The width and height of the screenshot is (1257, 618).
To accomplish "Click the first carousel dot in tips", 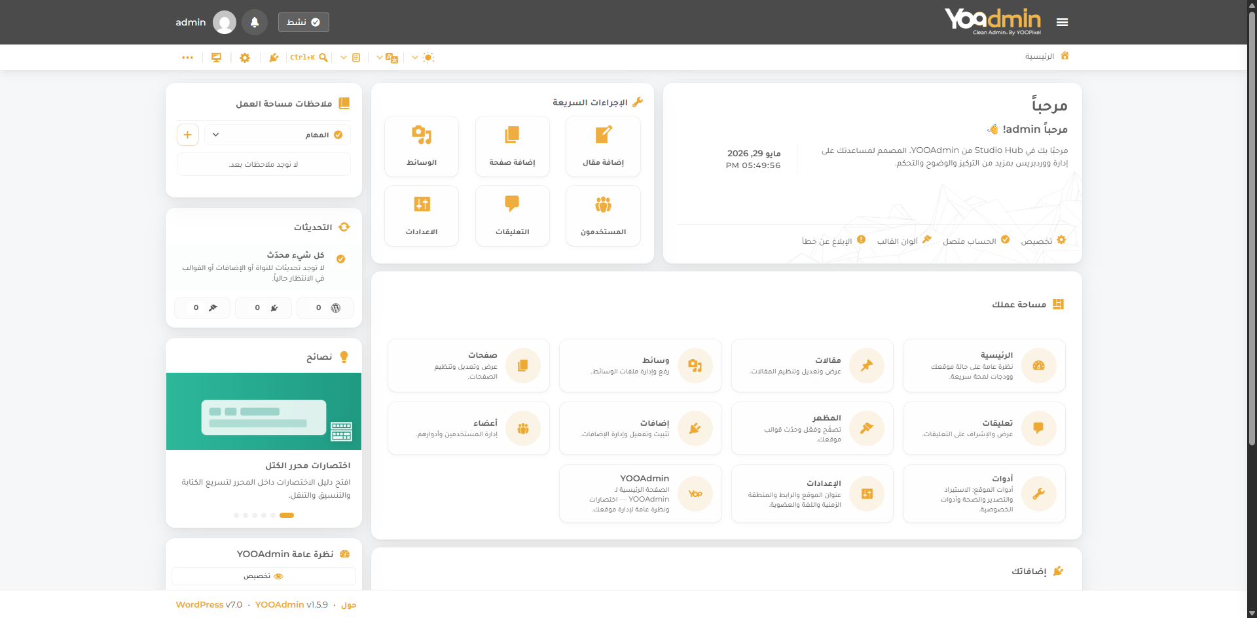I will pyautogui.click(x=236, y=515).
